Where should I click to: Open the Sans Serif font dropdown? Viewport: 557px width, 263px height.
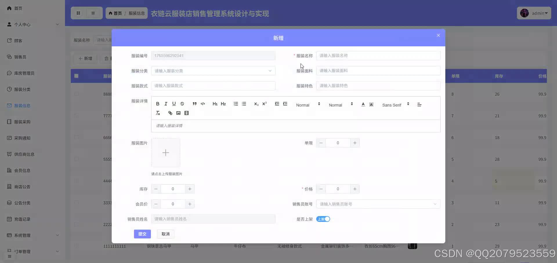(x=395, y=105)
